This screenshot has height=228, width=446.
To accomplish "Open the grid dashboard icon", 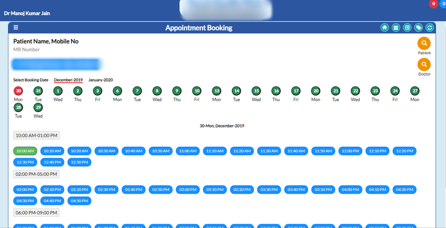I will click(395, 28).
